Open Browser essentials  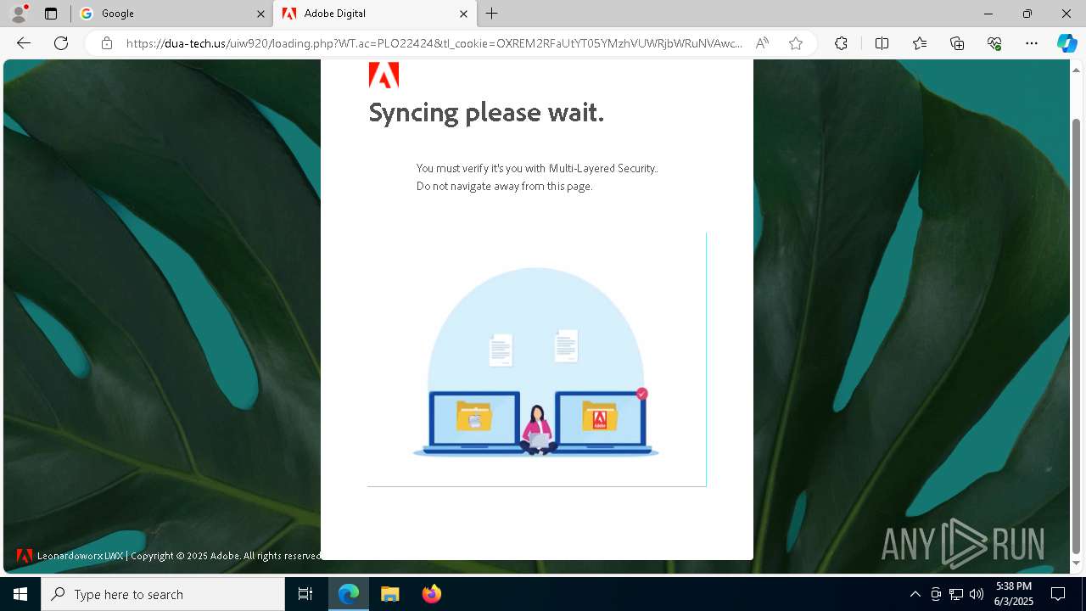[994, 43]
